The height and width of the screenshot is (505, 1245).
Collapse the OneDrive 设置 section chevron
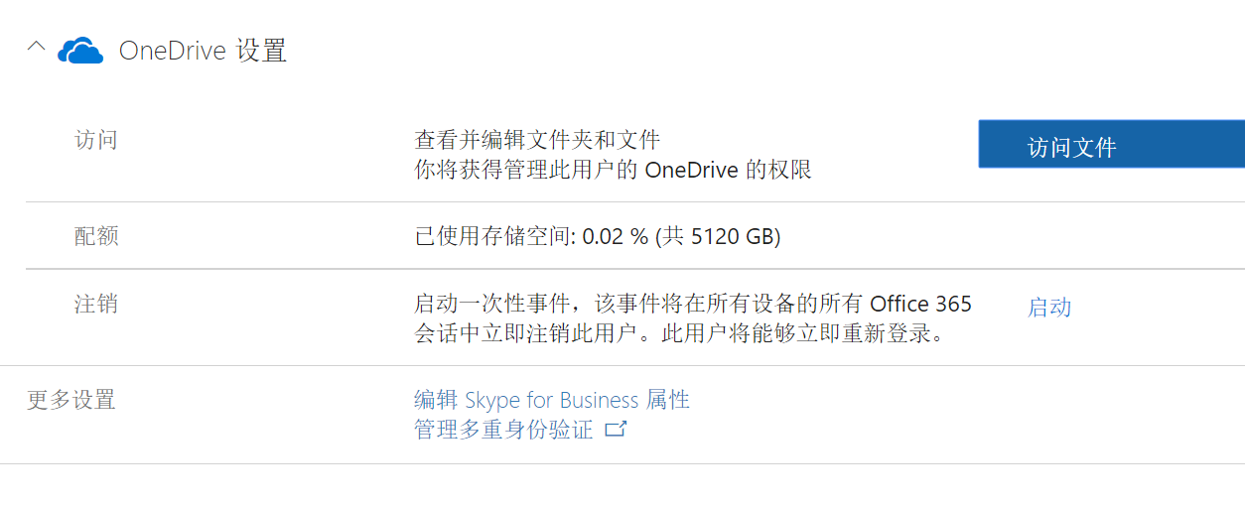[x=36, y=47]
